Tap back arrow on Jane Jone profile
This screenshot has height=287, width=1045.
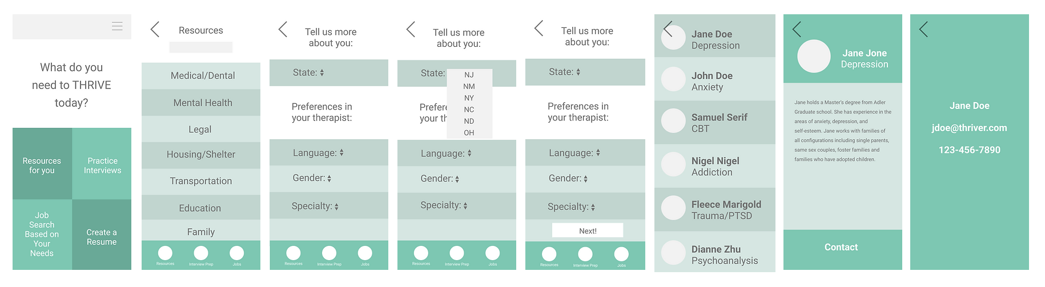pos(797,29)
